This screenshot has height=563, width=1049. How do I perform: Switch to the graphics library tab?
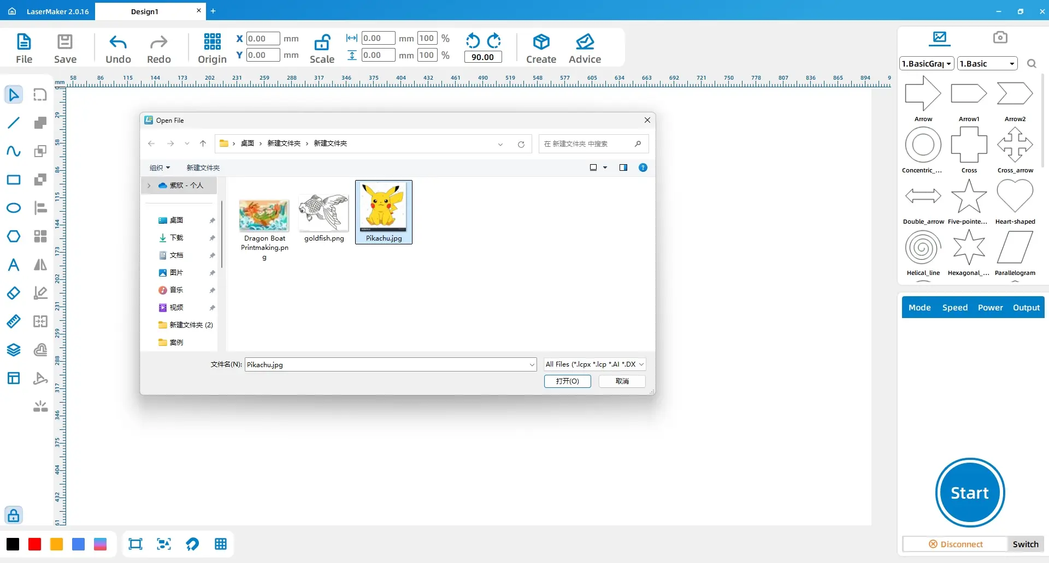click(940, 38)
